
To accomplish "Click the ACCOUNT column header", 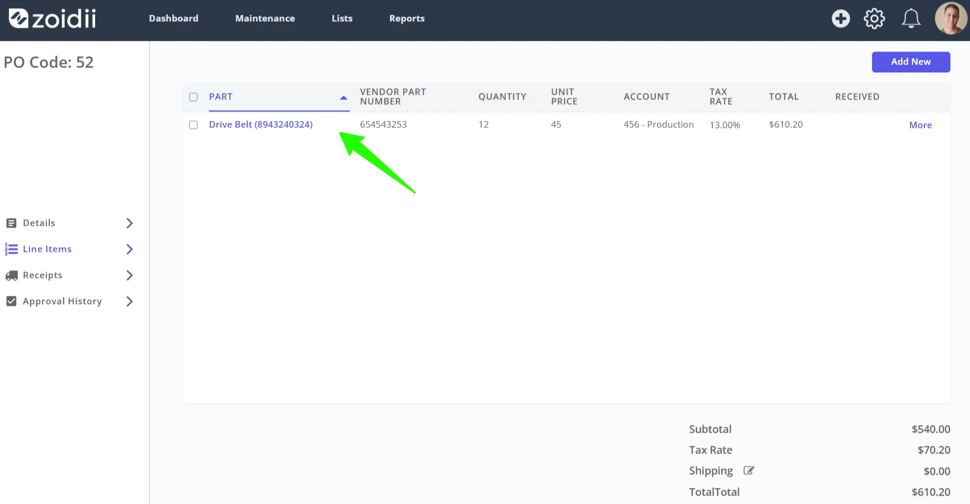I will click(x=646, y=97).
